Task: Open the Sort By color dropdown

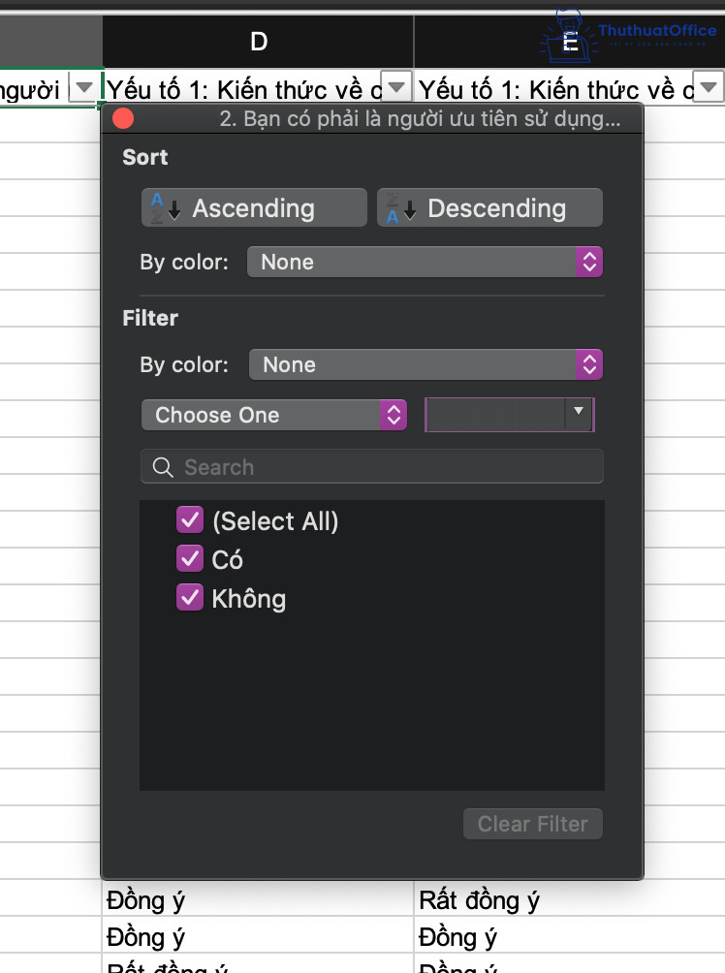Action: pos(425,262)
